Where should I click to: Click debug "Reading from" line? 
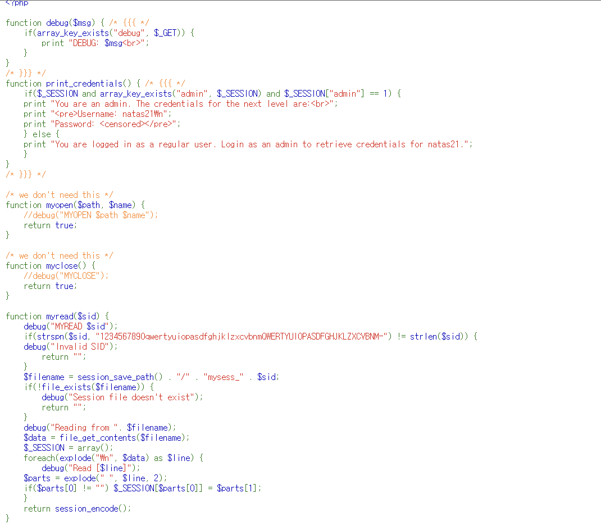[x=100, y=428]
